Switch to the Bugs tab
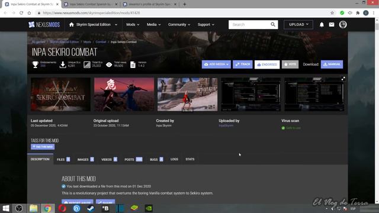The image size is (379, 213). 156,159
